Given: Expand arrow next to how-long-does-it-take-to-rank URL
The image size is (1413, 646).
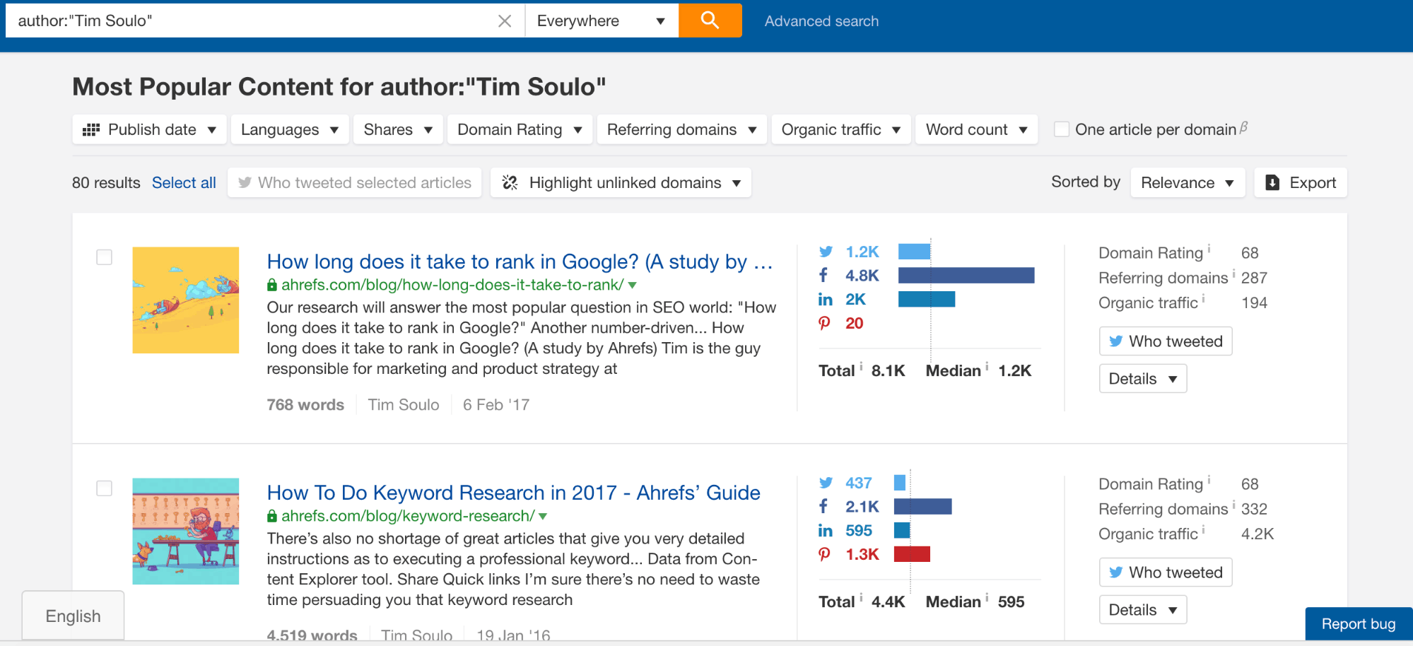Looking at the screenshot, I should (633, 286).
